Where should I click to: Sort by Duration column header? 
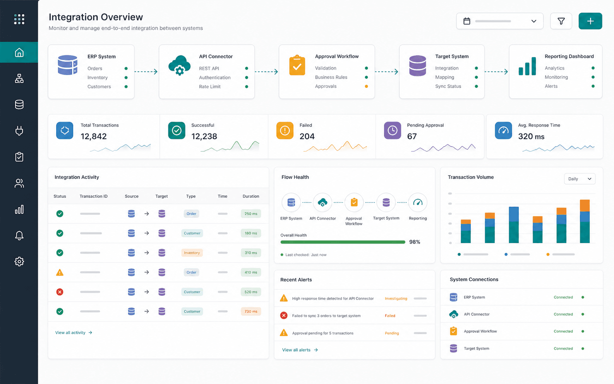(x=251, y=196)
